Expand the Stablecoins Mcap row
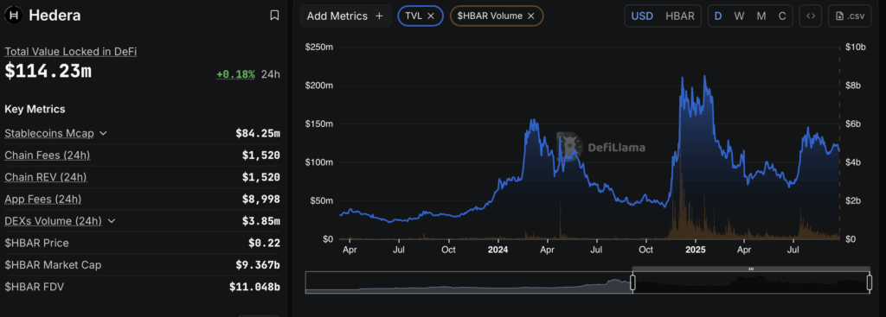 coord(104,133)
